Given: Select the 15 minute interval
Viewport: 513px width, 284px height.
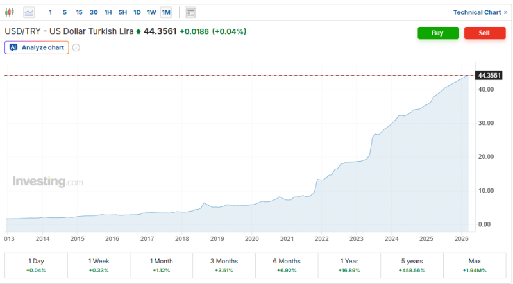Looking at the screenshot, I should pyautogui.click(x=79, y=12).
